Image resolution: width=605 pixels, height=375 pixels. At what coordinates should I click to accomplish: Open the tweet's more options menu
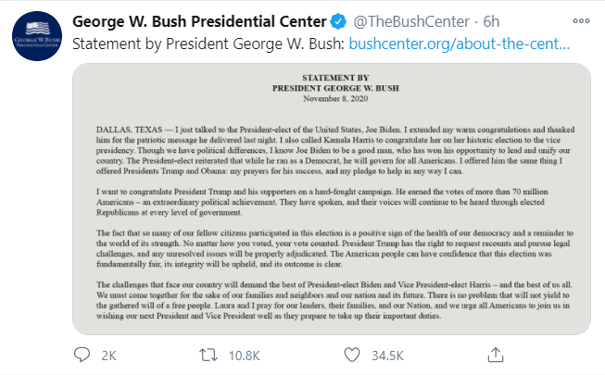coord(581,19)
